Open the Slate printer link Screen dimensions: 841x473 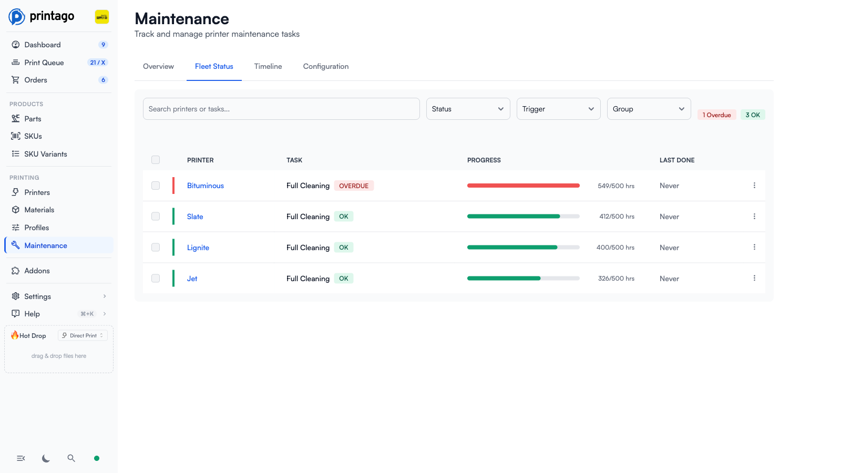point(195,217)
